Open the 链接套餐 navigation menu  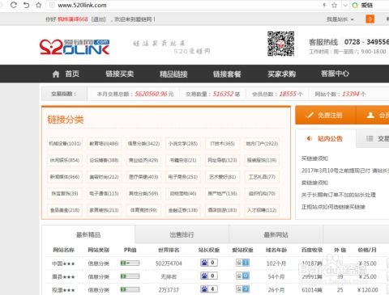tap(227, 74)
